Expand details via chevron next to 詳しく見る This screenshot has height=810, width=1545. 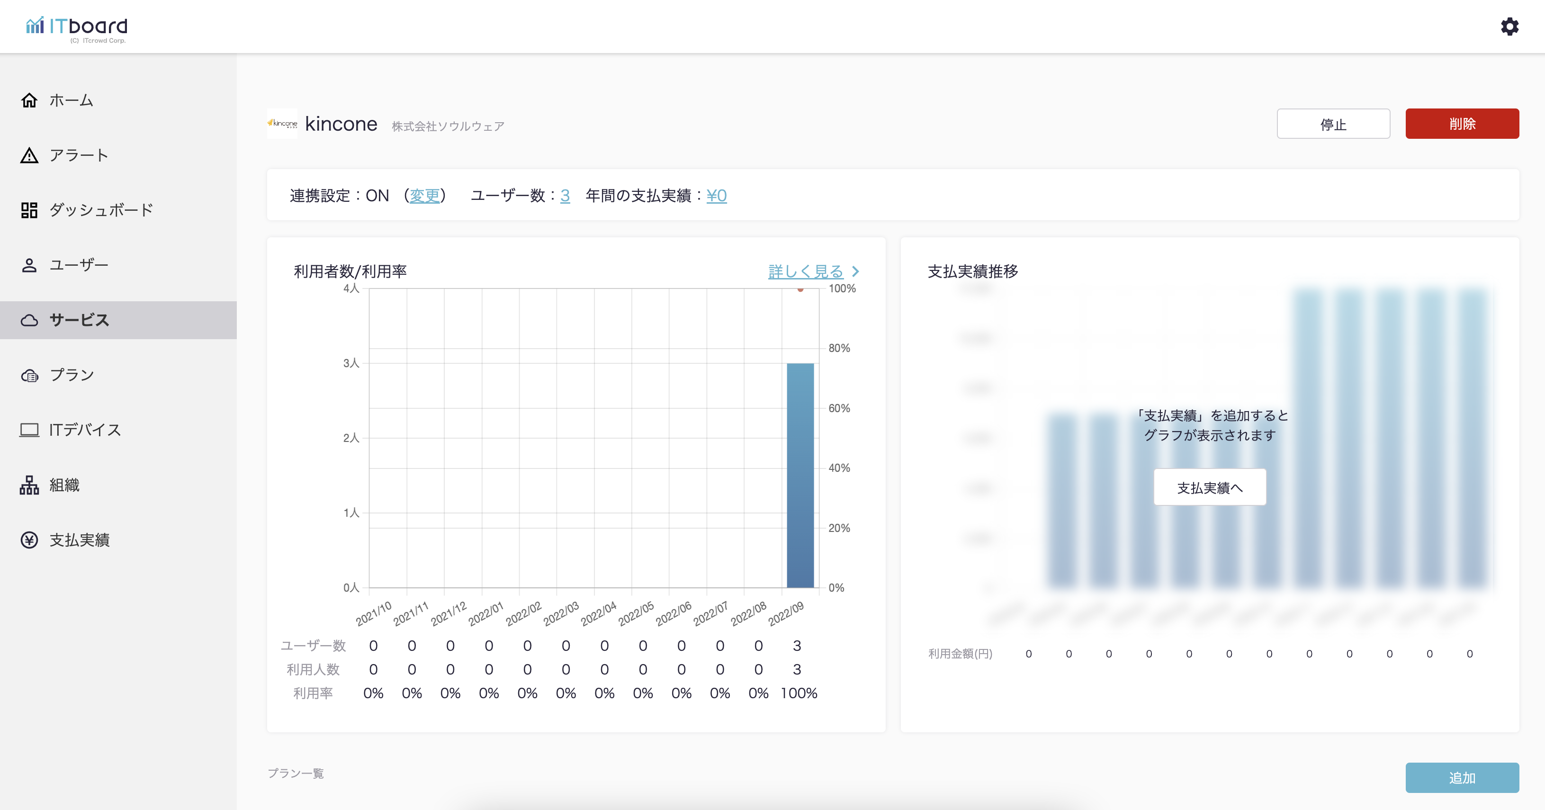856,272
